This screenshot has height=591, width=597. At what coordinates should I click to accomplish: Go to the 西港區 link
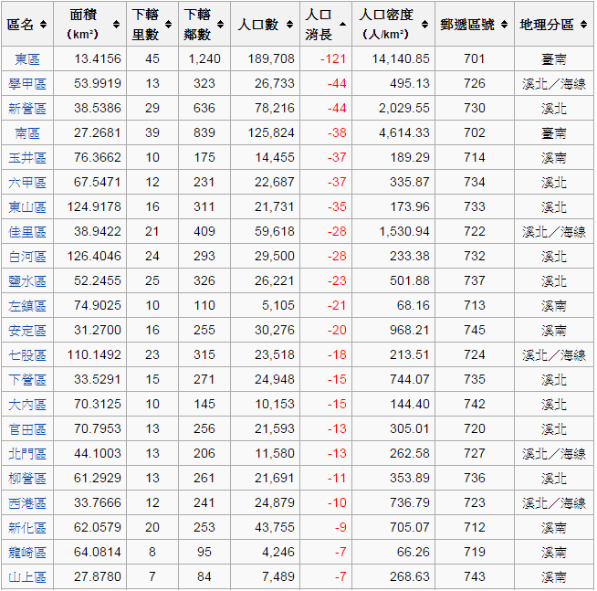click(27, 502)
